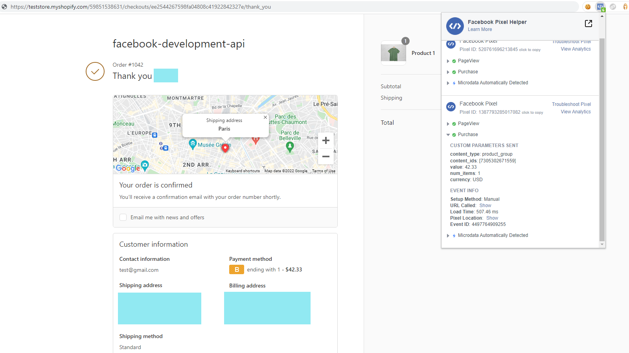Click the currency USD parameter text

(466, 180)
